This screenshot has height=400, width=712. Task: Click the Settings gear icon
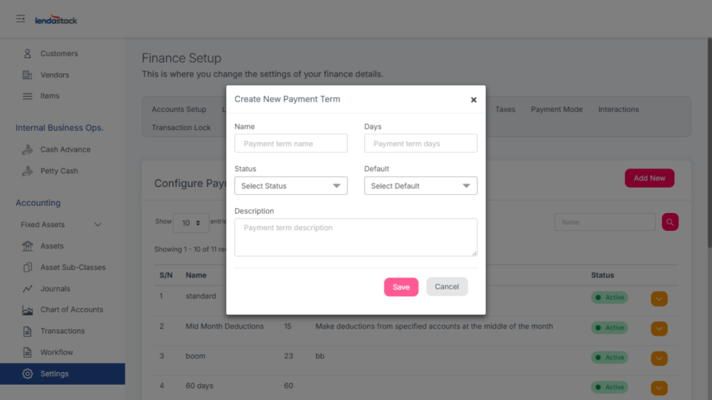pos(28,374)
